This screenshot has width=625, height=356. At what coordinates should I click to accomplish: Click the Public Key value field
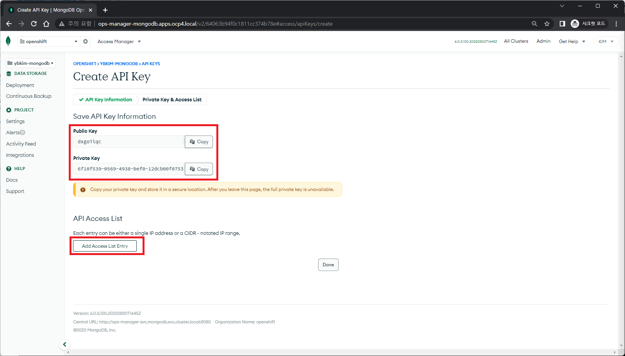(x=129, y=142)
